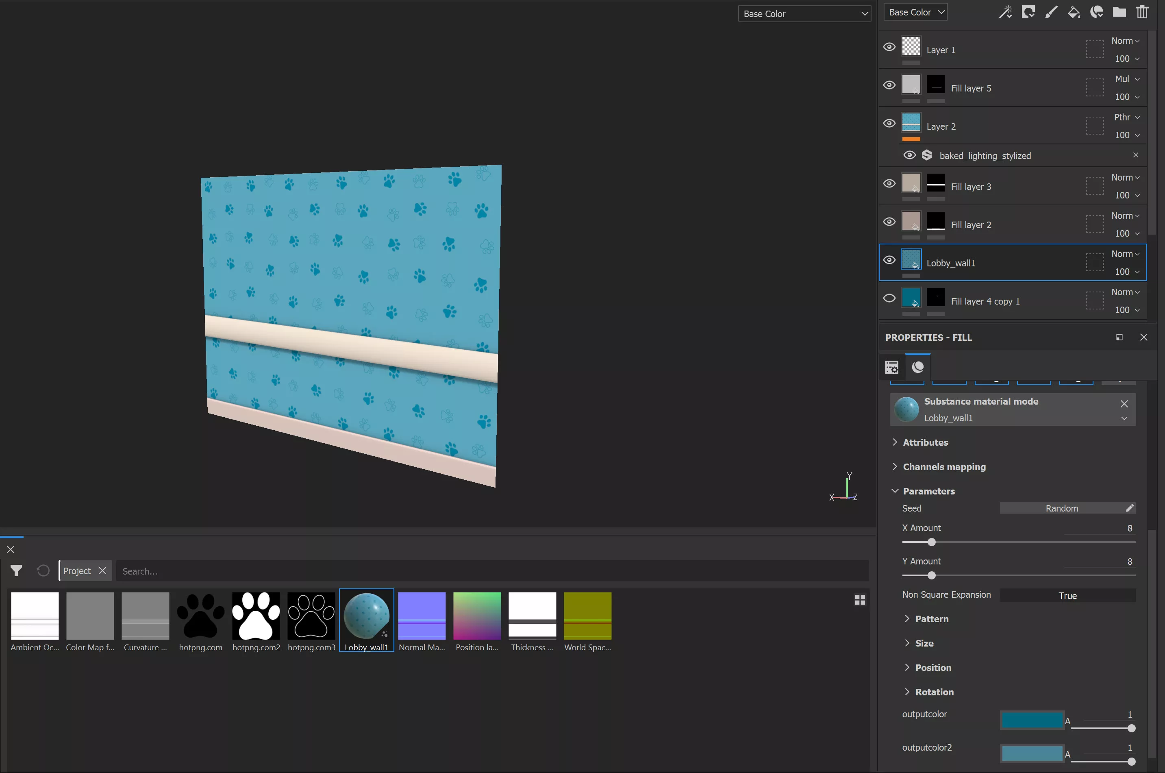Remove the Project filter tag from shelf
The height and width of the screenshot is (773, 1165).
click(x=102, y=570)
